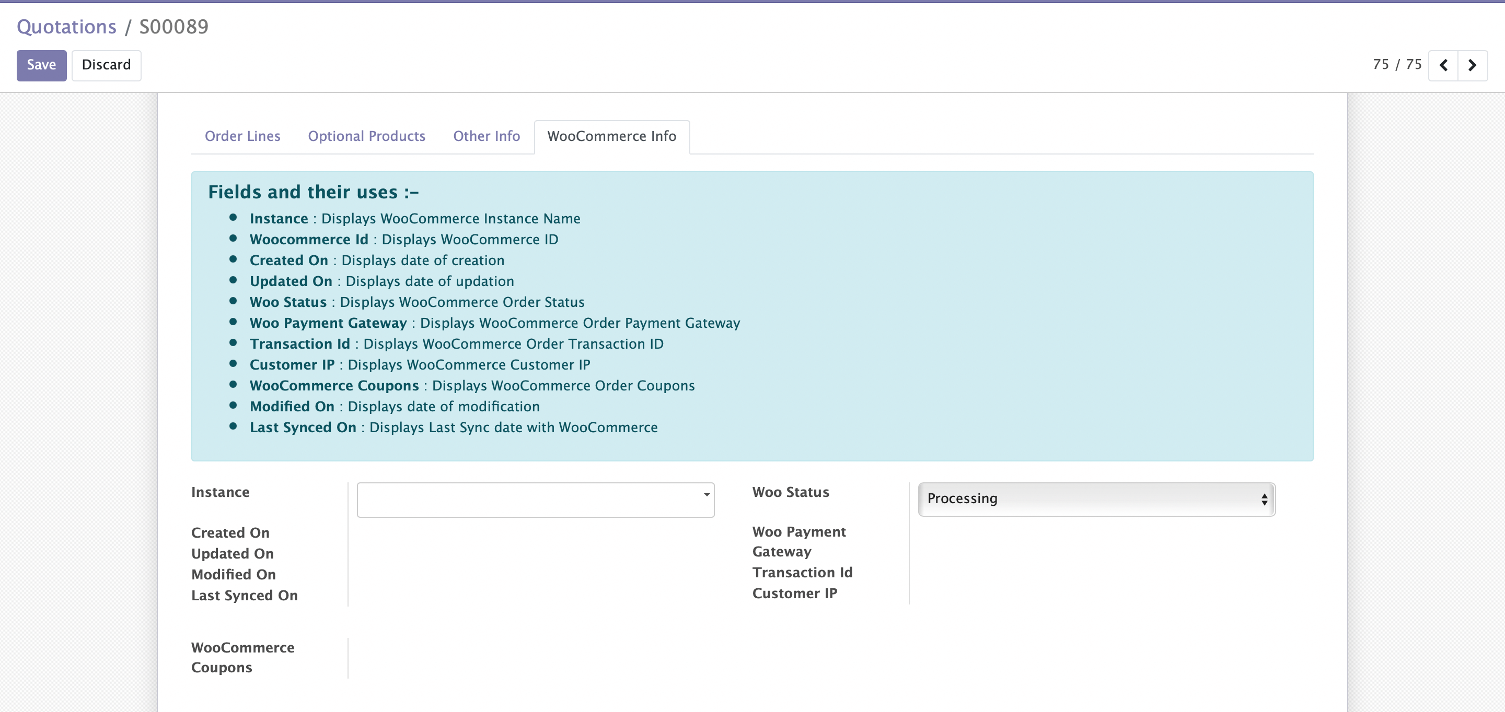This screenshot has height=712, width=1505.
Task: Select the WooCommerce Info tab
Action: [x=612, y=136]
